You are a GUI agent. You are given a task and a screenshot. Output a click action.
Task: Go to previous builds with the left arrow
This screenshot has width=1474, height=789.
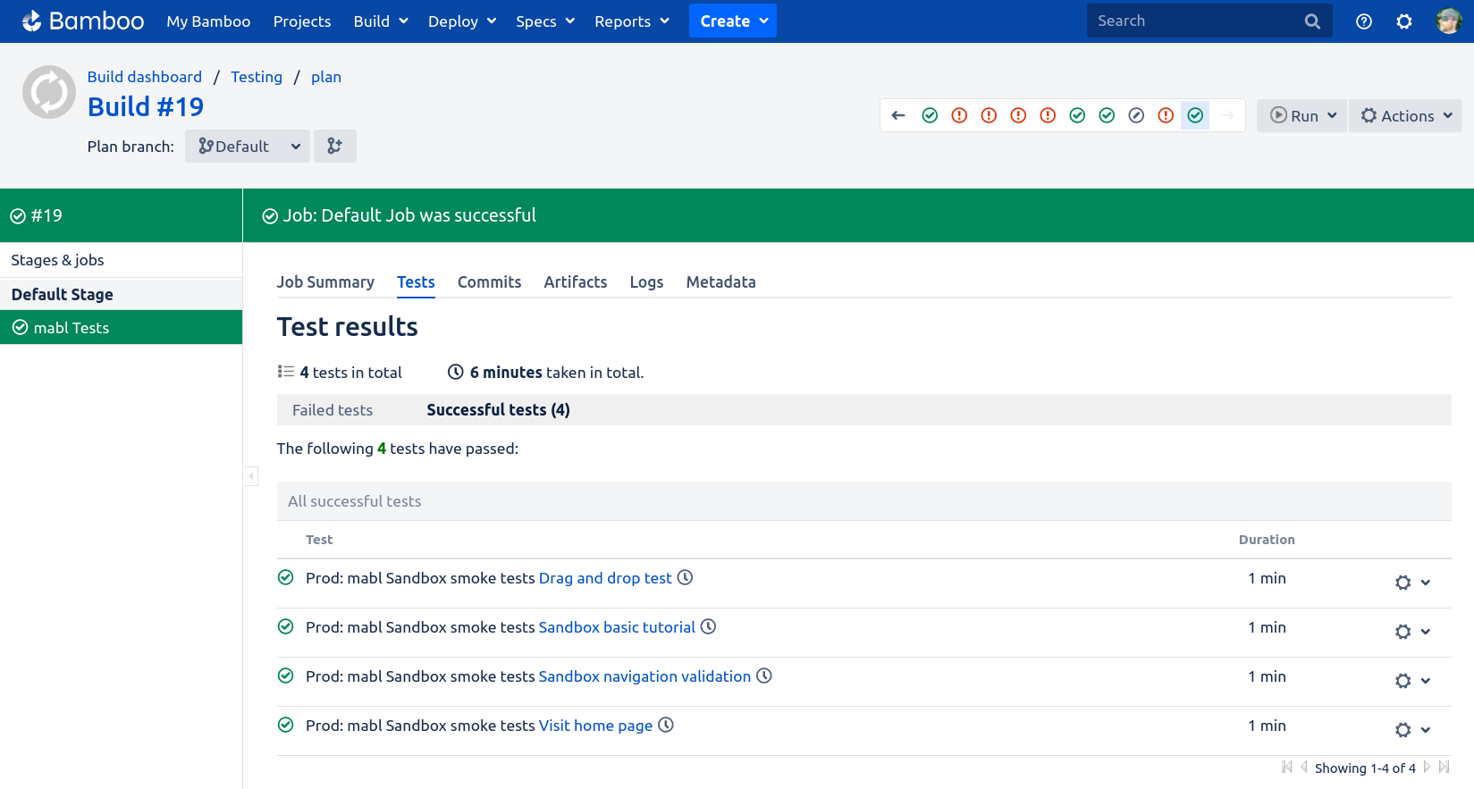(898, 115)
